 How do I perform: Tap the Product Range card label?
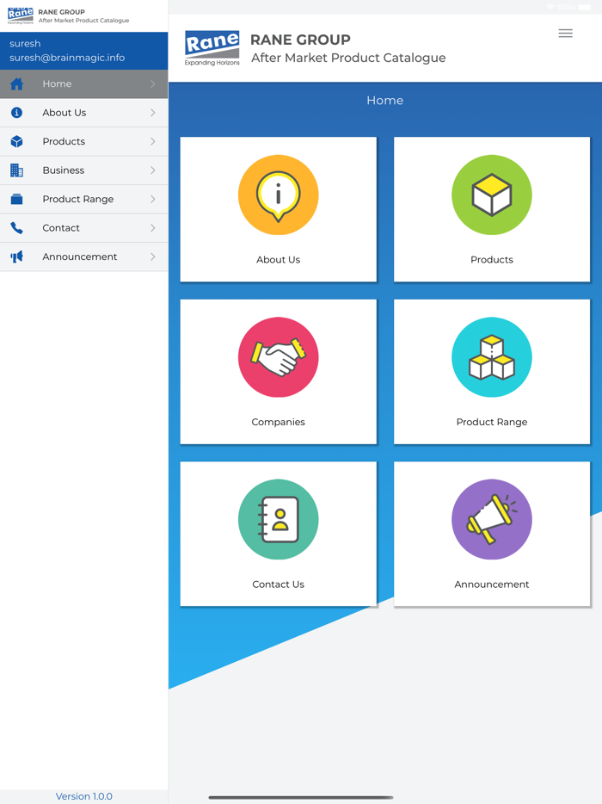492,422
